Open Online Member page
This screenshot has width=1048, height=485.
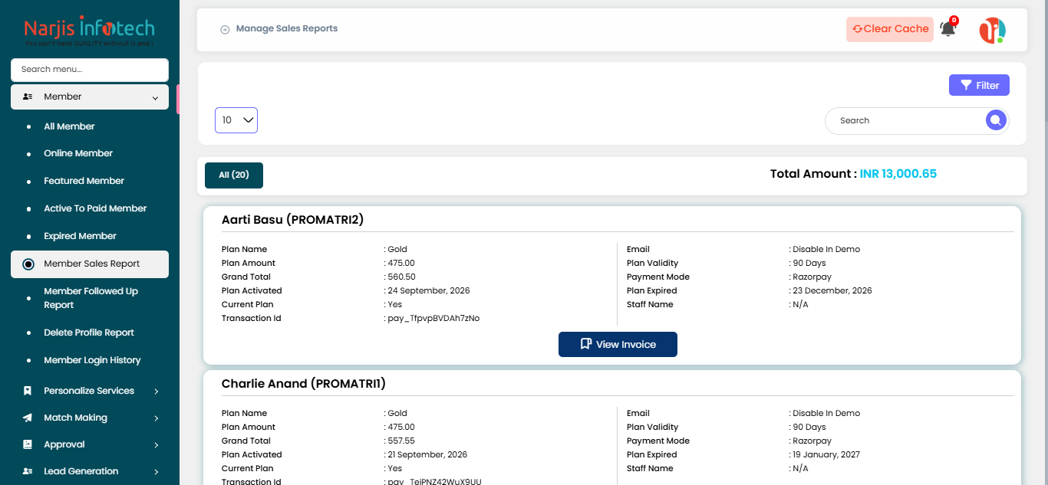(x=78, y=153)
